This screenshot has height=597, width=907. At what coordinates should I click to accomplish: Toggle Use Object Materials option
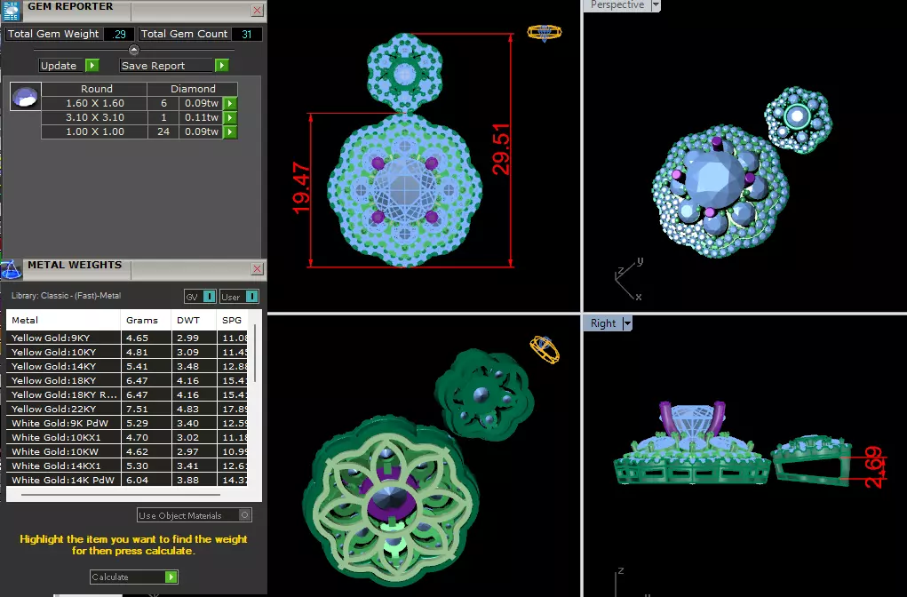pyautogui.click(x=244, y=515)
